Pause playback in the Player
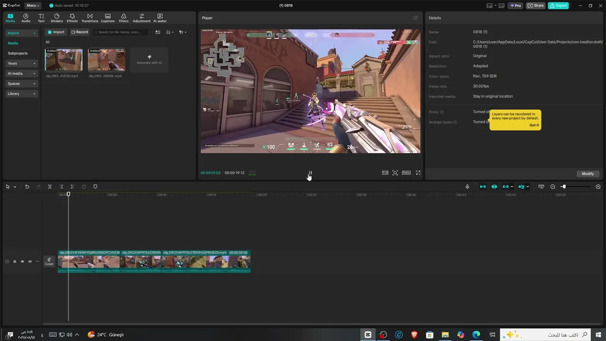The width and height of the screenshot is (606, 341). coord(310,173)
